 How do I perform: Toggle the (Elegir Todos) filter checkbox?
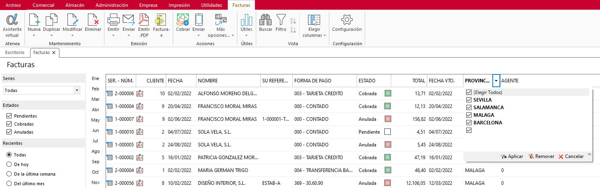tap(468, 92)
